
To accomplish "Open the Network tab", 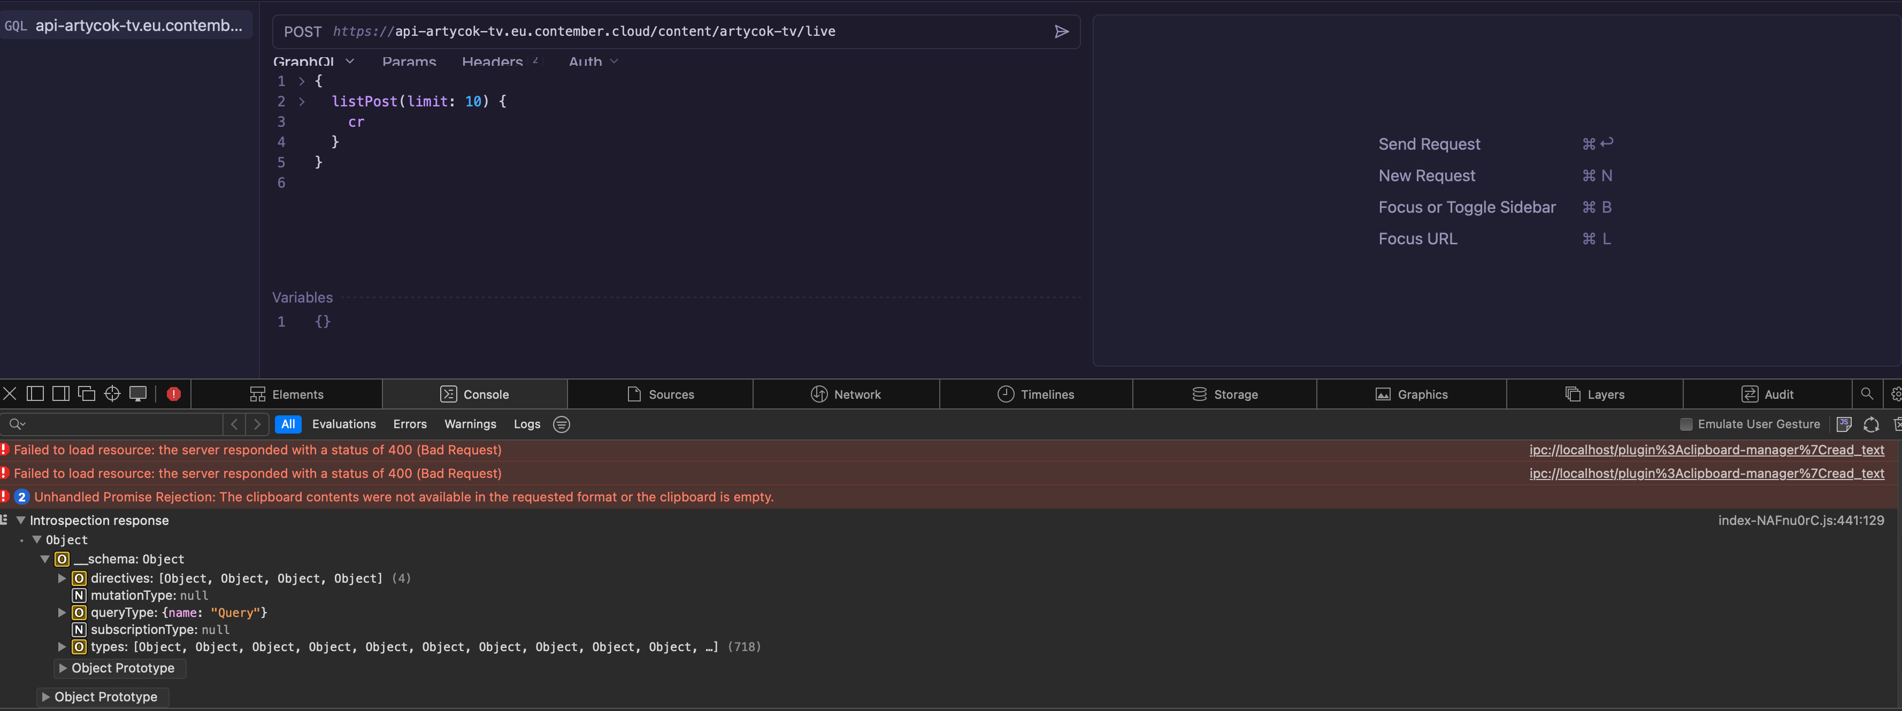I will (846, 395).
